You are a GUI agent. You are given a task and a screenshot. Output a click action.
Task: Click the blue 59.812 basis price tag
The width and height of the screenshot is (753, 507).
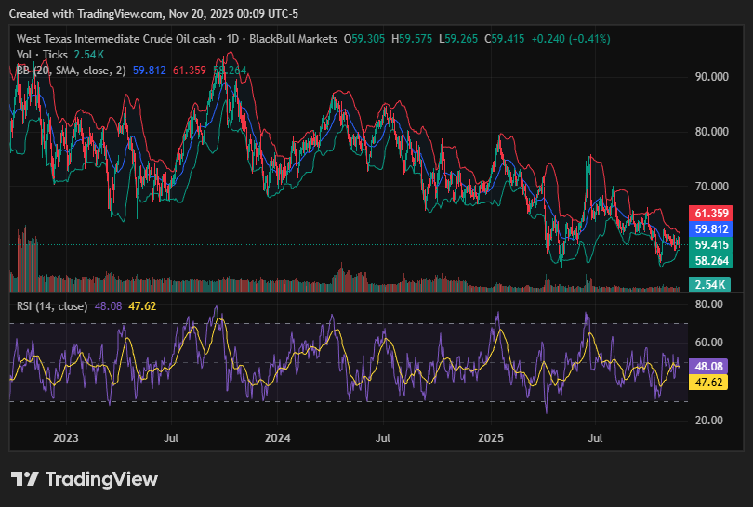(711, 228)
